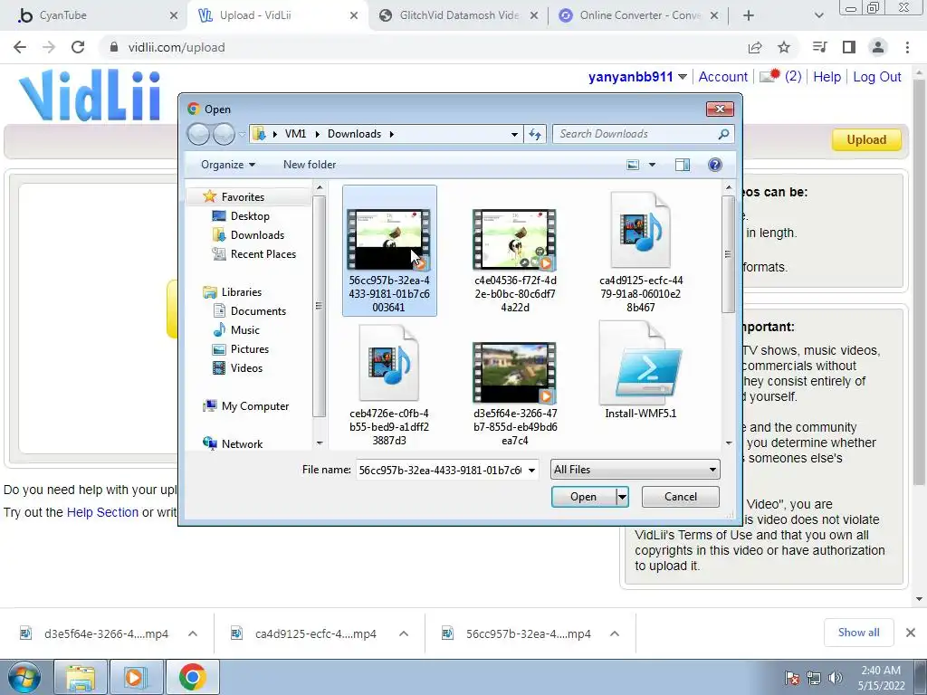
Task: Open the view options dropdown arrow
Action: tap(652, 165)
